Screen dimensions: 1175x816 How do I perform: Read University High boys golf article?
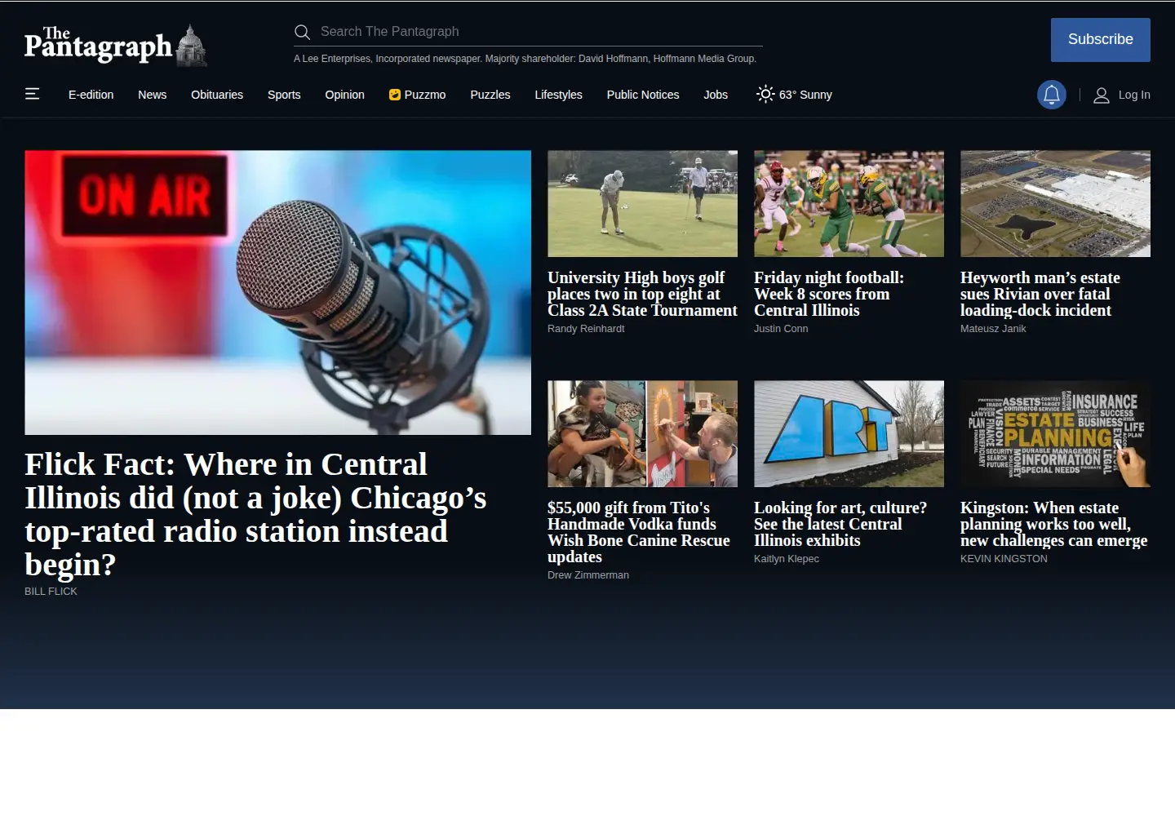[642, 294]
